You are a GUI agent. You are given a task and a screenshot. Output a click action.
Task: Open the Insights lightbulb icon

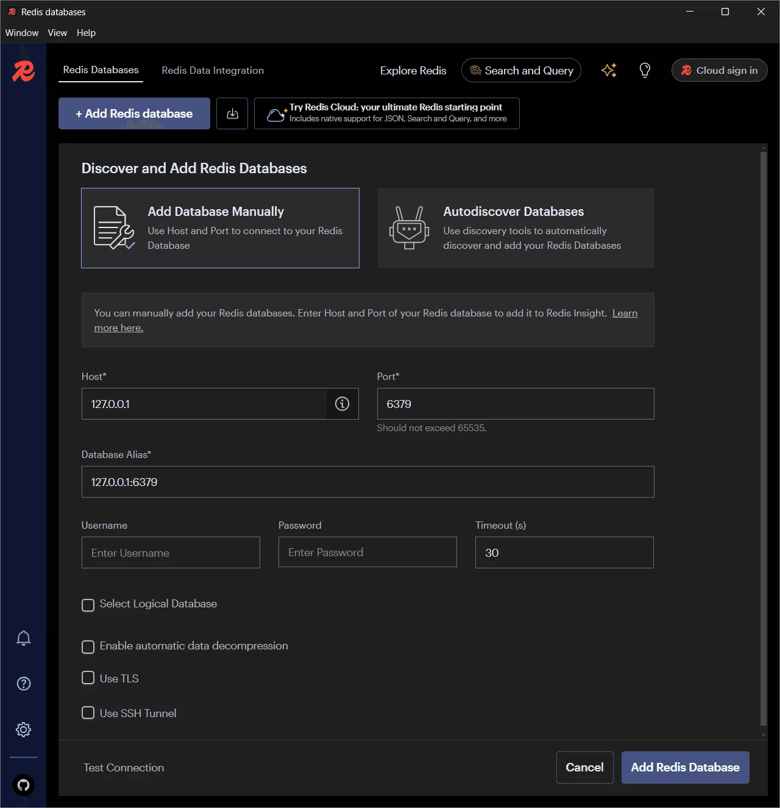point(645,70)
